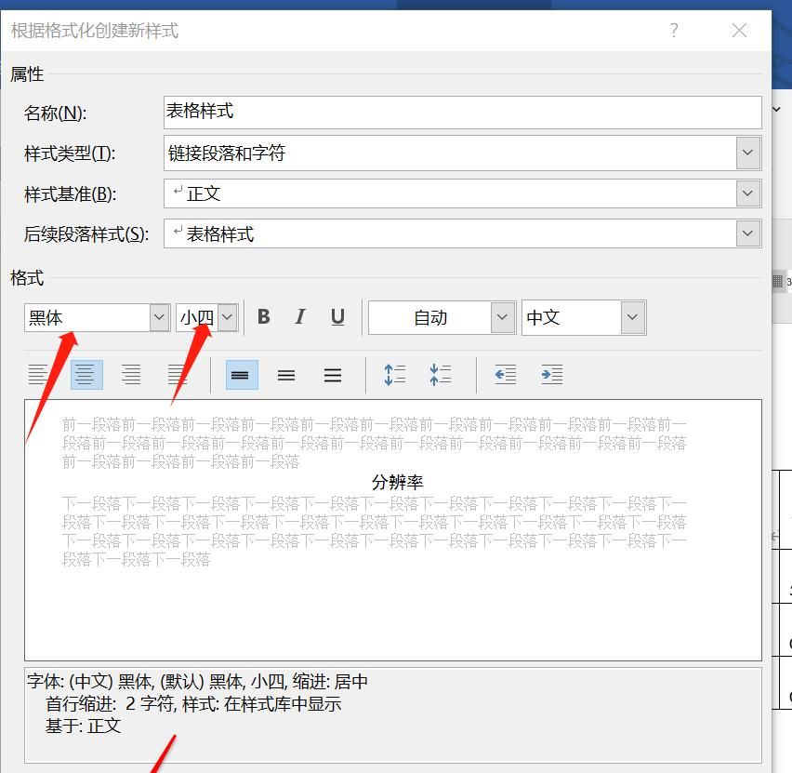
Task: Set 1.5 line spacing
Action: (286, 374)
